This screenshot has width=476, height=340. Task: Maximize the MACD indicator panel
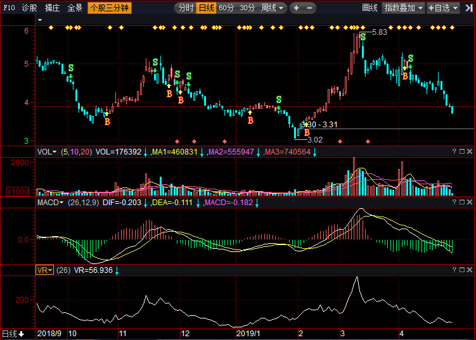tap(462, 202)
